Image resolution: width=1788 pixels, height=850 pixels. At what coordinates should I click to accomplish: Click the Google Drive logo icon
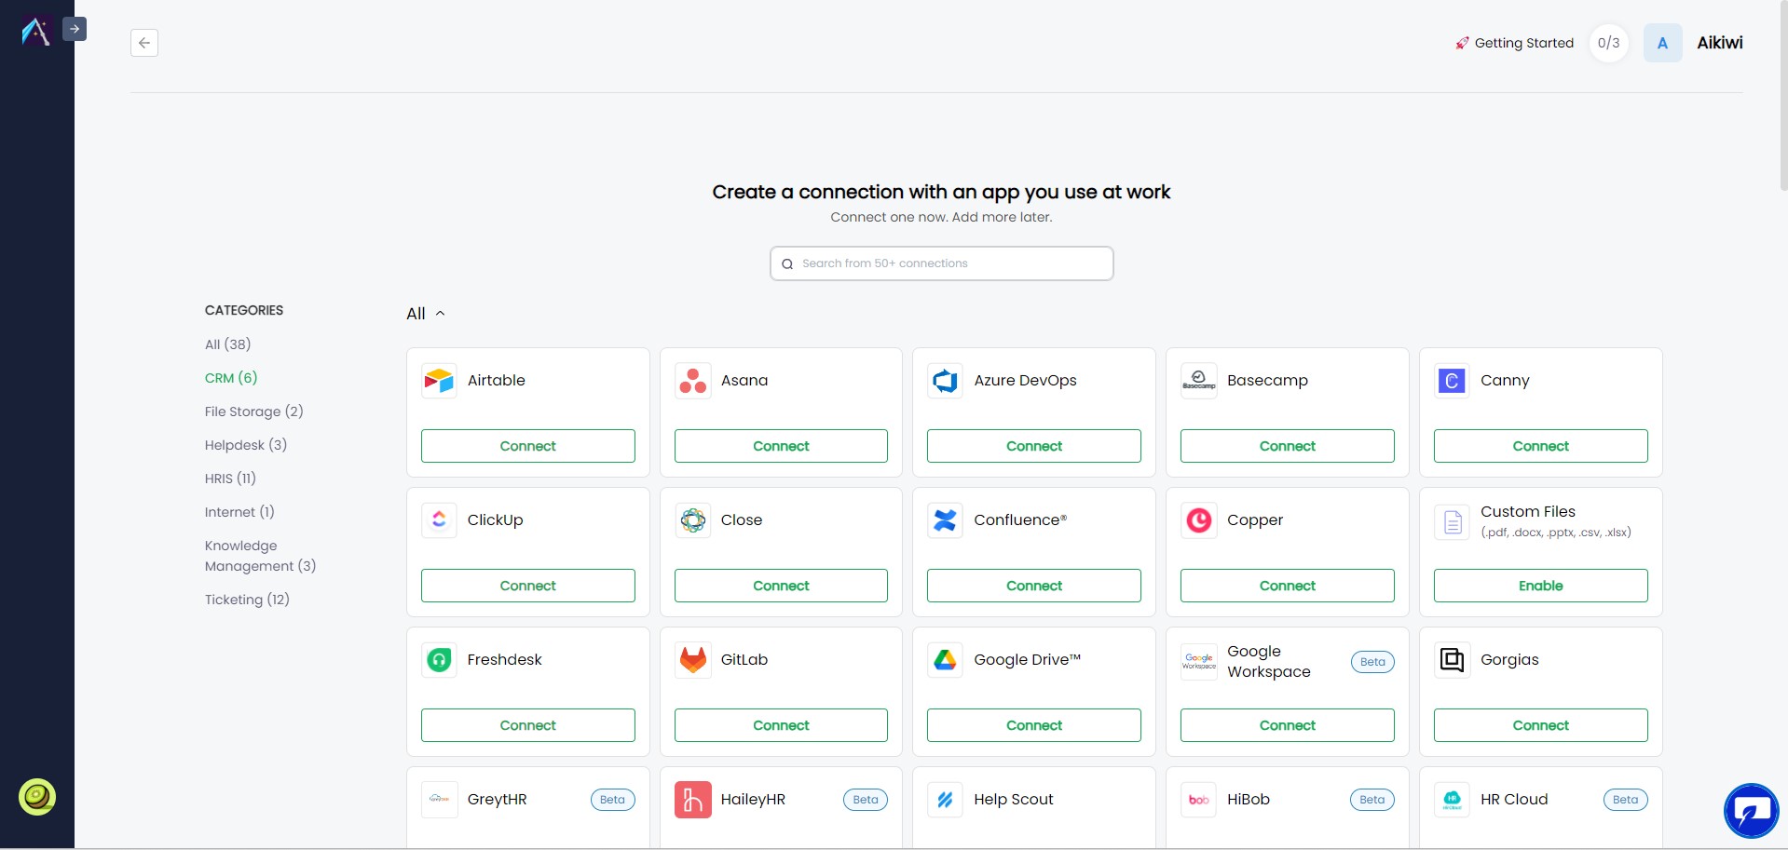click(x=946, y=660)
